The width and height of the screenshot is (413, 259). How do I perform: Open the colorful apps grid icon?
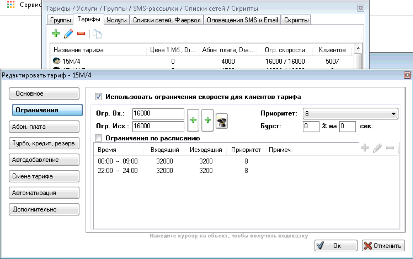[x=10, y=5]
